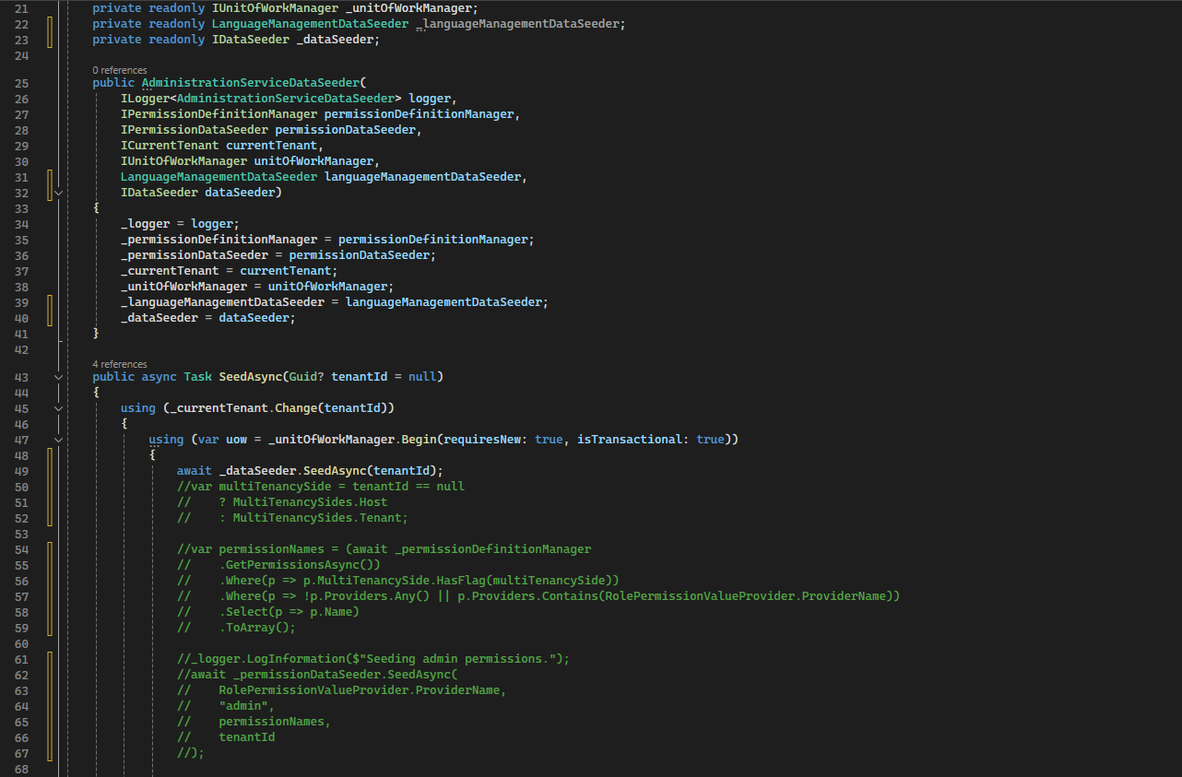This screenshot has width=1182, height=777.
Task: Fold the unitOfWorkManager.Begin using block
Action: point(59,440)
